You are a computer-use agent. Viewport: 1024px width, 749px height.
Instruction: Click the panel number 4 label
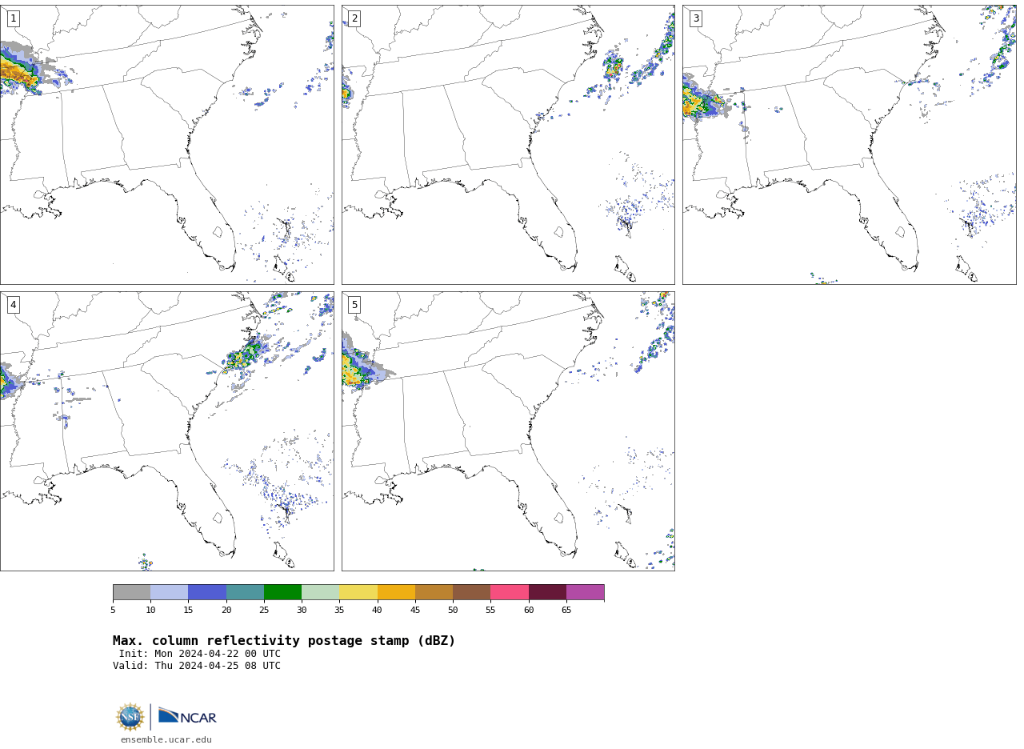click(x=13, y=305)
